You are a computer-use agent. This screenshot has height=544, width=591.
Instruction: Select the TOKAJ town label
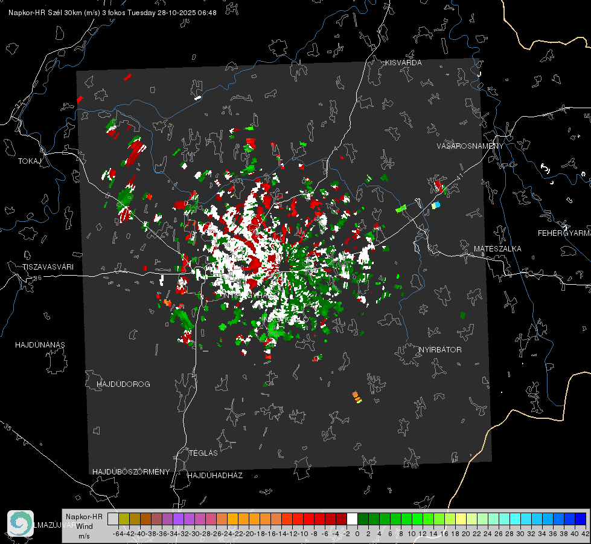point(30,161)
